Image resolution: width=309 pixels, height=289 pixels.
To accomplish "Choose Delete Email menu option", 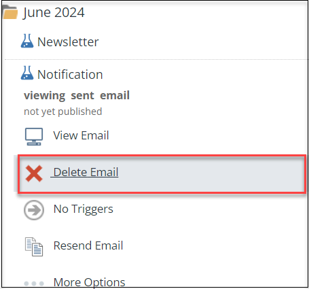I will tap(86, 172).
